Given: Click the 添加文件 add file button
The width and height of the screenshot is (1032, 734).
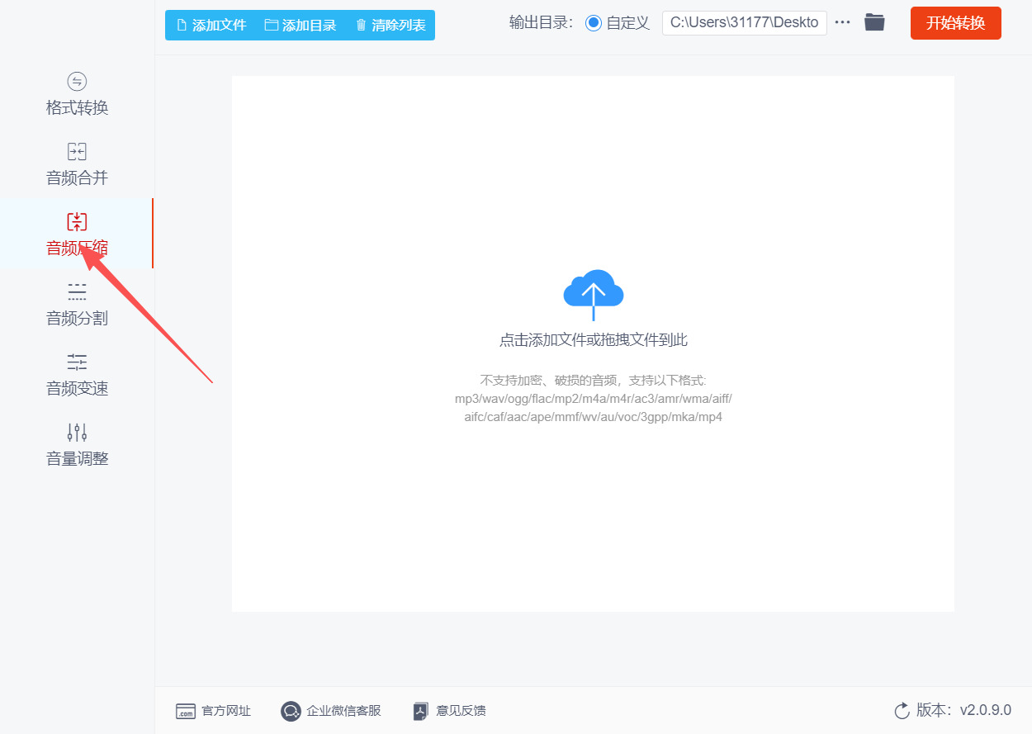Looking at the screenshot, I should click(211, 25).
